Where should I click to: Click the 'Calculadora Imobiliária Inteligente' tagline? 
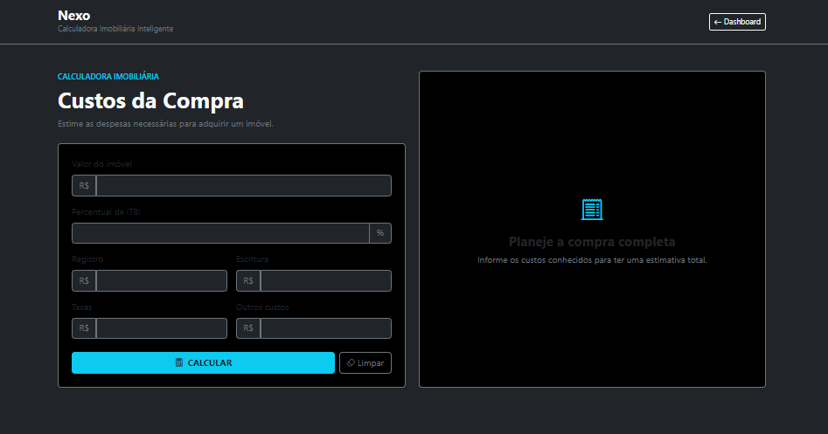[115, 29]
